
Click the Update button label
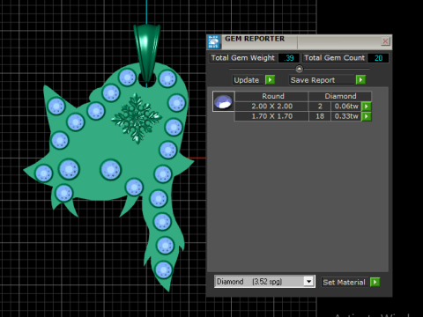click(247, 80)
